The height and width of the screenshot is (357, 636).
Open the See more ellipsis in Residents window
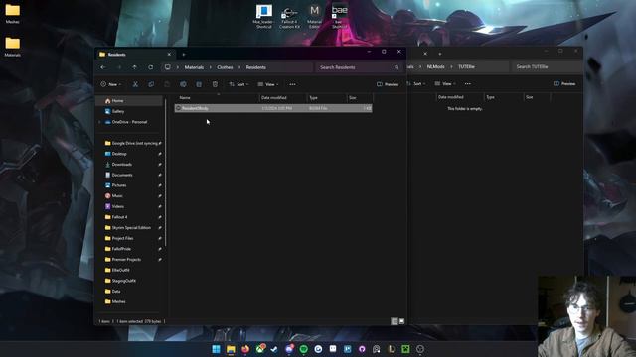pos(292,84)
